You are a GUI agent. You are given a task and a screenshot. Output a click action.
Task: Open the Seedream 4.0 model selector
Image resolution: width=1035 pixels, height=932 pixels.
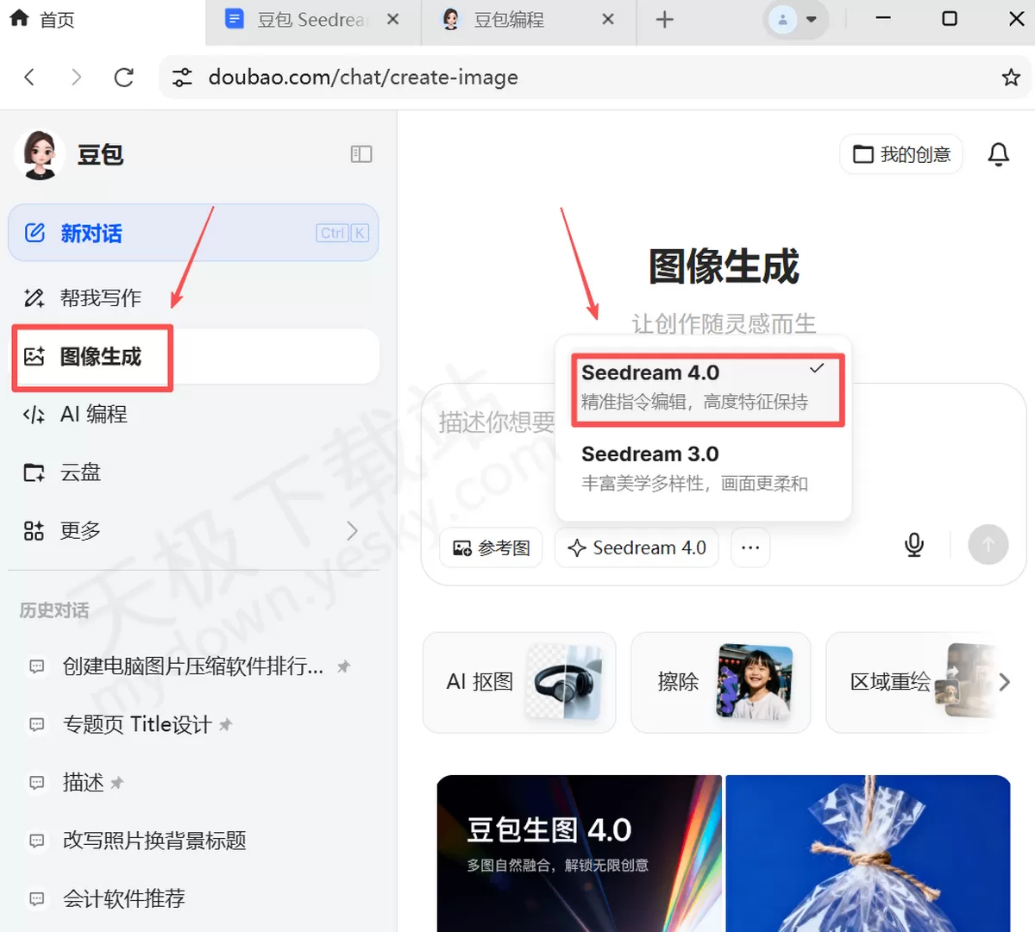pos(637,547)
